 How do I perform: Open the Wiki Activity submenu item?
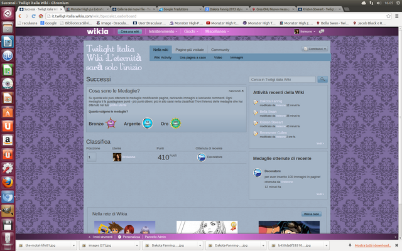163,58
